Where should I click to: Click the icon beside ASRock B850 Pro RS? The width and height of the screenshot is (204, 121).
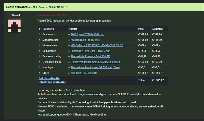point(69,40)
